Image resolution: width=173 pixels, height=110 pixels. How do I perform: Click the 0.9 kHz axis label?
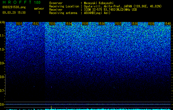(2, 63)
